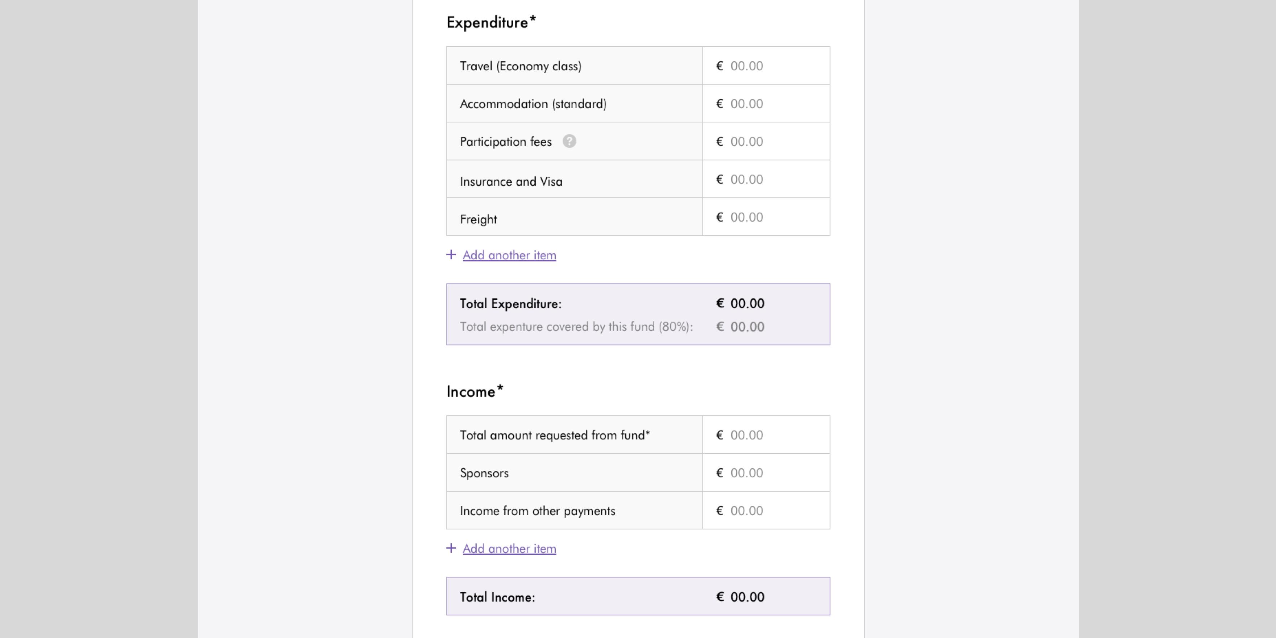Select Income from other payments field

click(x=766, y=511)
